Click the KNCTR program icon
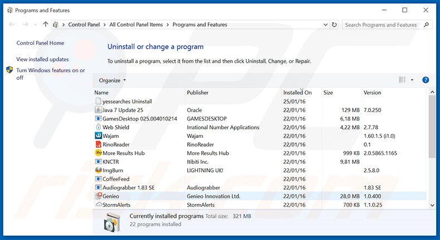Image resolution: width=440 pixels, height=240 pixels. pos(98,162)
